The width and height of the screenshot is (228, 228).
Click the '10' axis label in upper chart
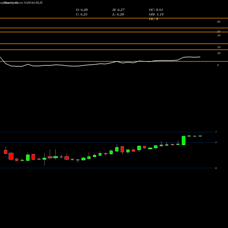(x=218, y=53)
